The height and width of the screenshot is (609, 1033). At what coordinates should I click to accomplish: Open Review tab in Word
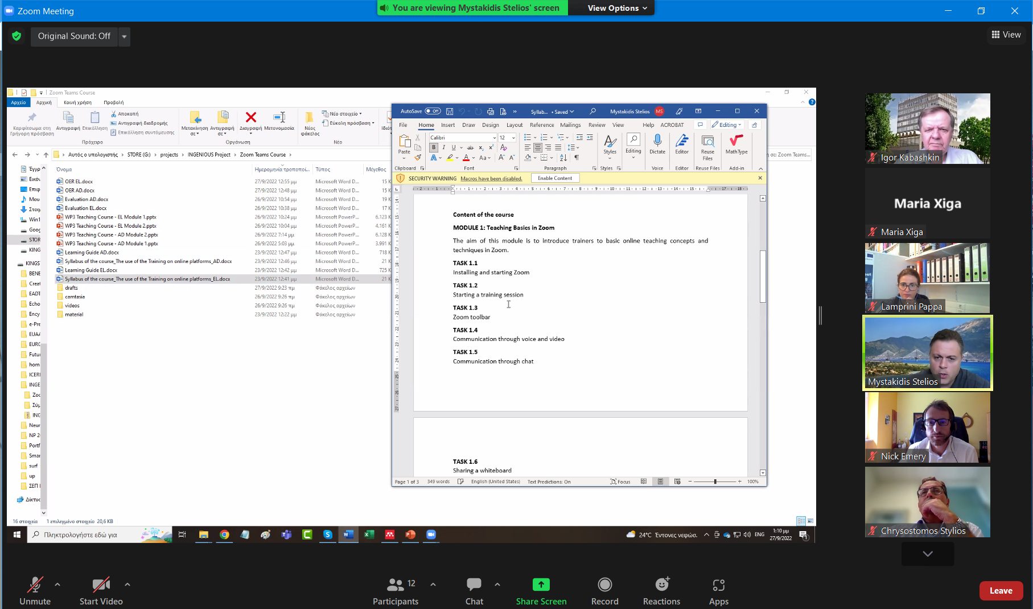click(x=596, y=125)
